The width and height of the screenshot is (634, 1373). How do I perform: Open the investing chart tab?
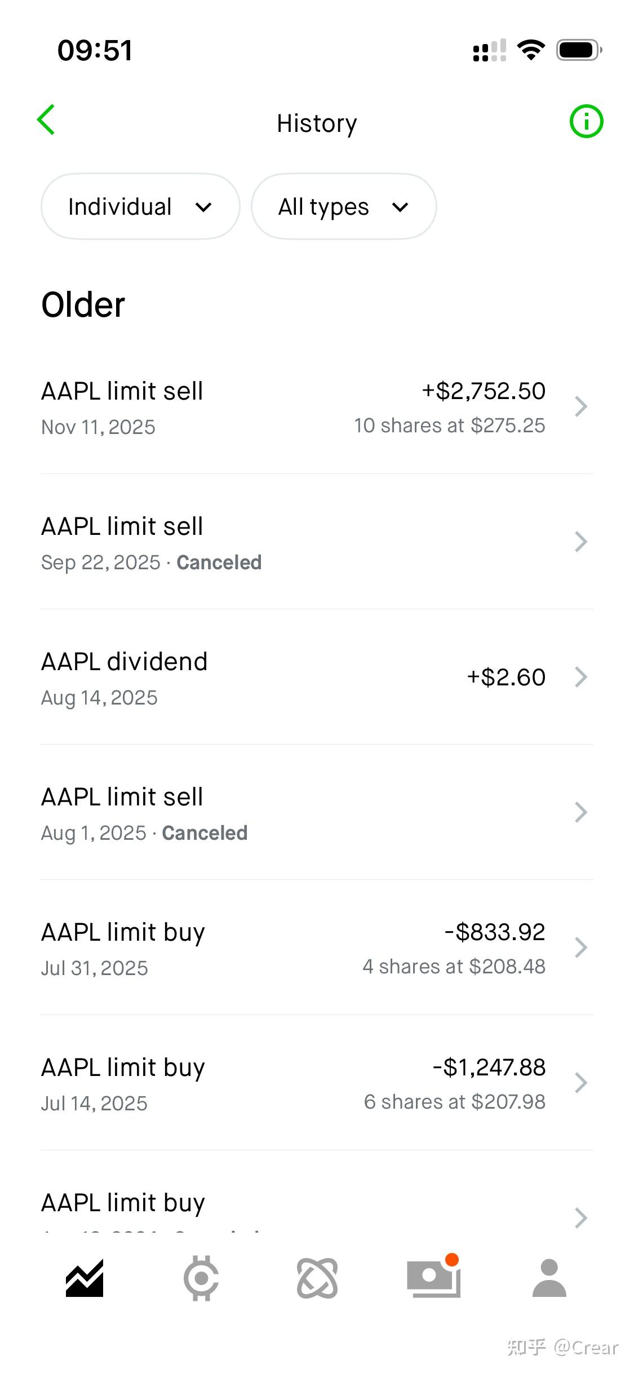click(85, 1278)
